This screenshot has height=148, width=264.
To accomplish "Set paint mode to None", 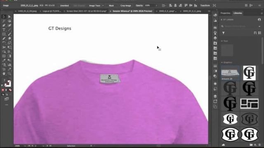I will 10,90.
